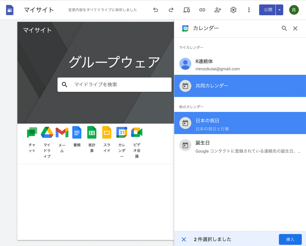
Task: Click the 変更内容をすべてドライブに保存しました status
Action: (103, 10)
